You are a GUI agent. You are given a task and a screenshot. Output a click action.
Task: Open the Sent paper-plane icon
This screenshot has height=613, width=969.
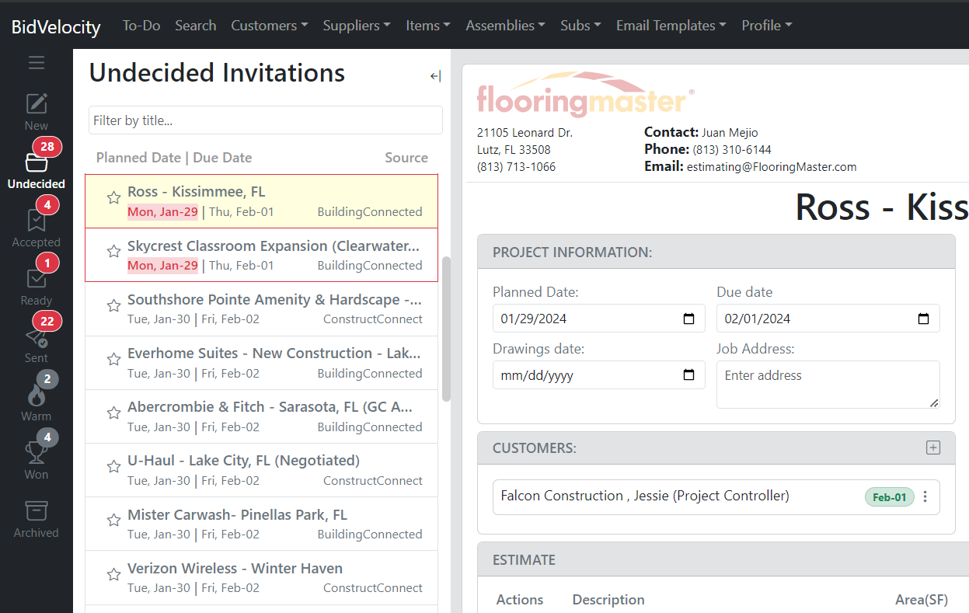pyautogui.click(x=37, y=337)
